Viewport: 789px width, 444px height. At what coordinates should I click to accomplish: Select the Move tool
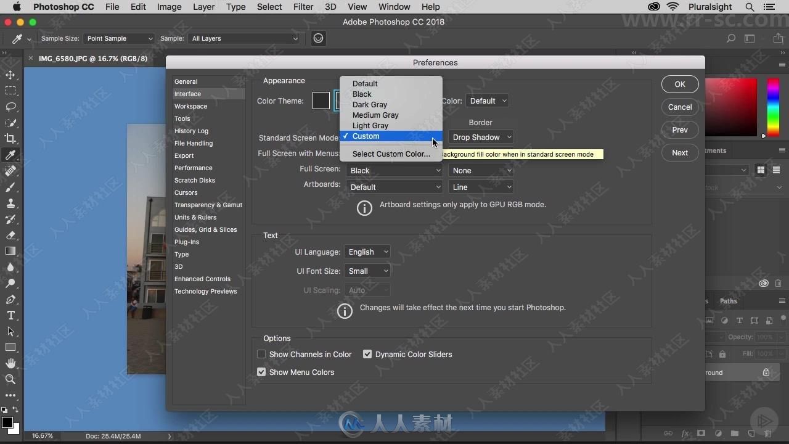10,75
